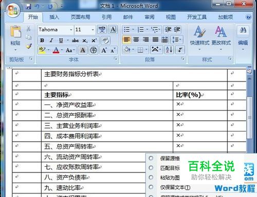Screen dimensions: 257x197
Task: Copy the selected content
Action: pos(28,37)
